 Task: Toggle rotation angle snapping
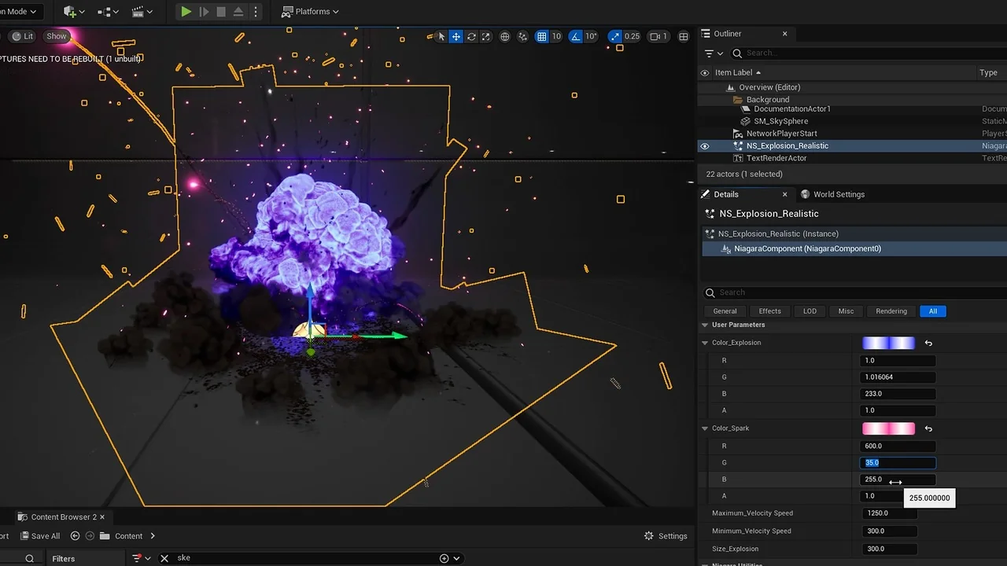576,37
